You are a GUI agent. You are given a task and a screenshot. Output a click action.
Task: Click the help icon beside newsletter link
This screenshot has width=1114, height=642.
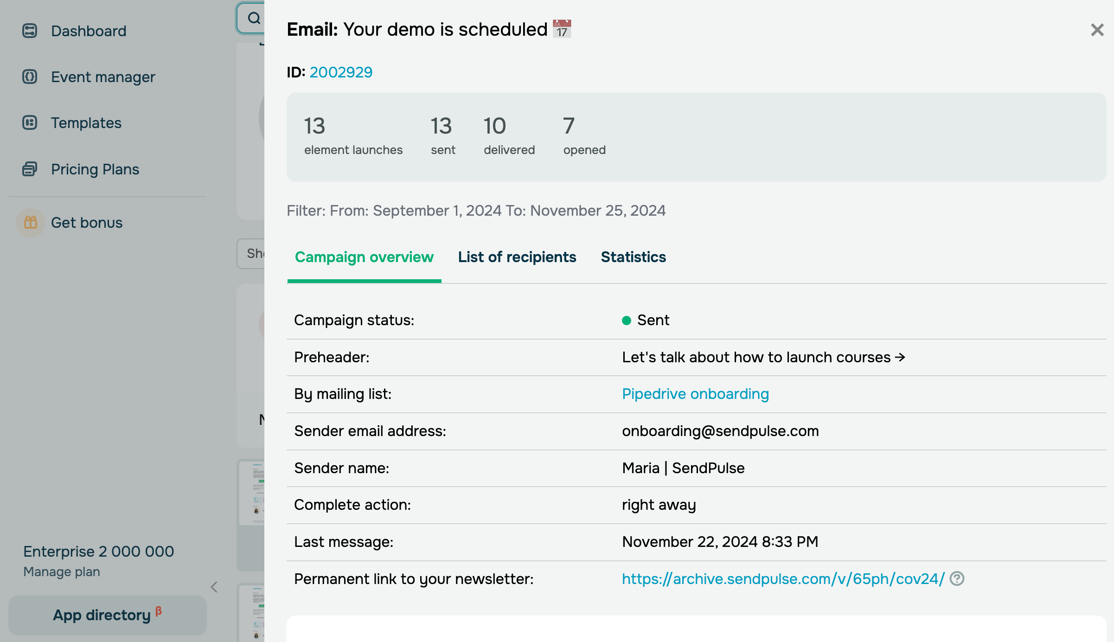click(x=957, y=578)
